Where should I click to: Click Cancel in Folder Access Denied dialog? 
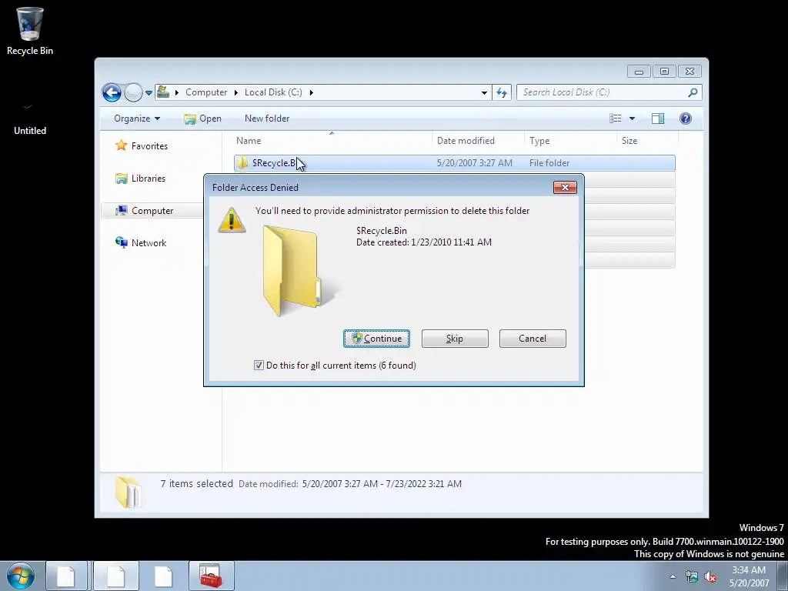(533, 339)
